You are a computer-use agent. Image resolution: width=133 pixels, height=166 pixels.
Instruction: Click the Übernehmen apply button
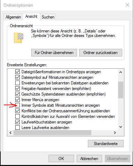click(117, 159)
